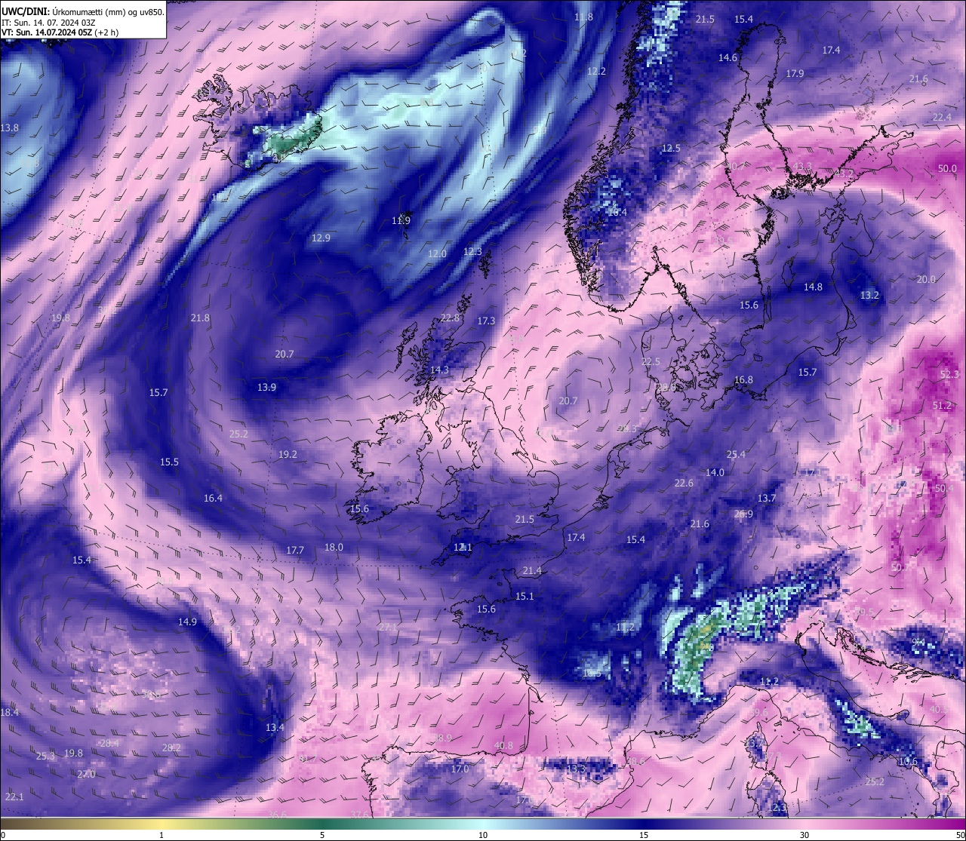Click the map value "40.8"
The width and height of the screenshot is (966, 841).
click(x=503, y=746)
